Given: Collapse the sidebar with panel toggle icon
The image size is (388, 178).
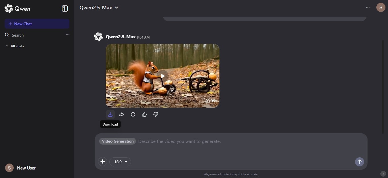Looking at the screenshot, I should click(x=65, y=9).
